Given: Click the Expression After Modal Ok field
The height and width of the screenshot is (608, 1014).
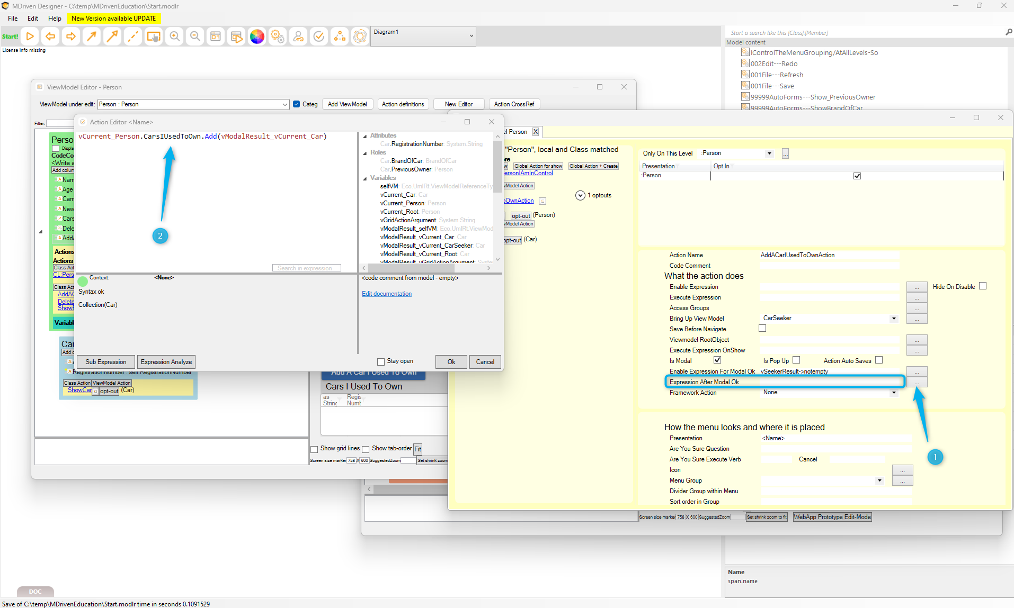Looking at the screenshot, I should click(x=829, y=382).
